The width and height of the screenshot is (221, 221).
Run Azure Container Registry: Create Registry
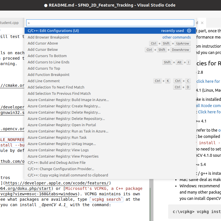click(x=110, y=106)
